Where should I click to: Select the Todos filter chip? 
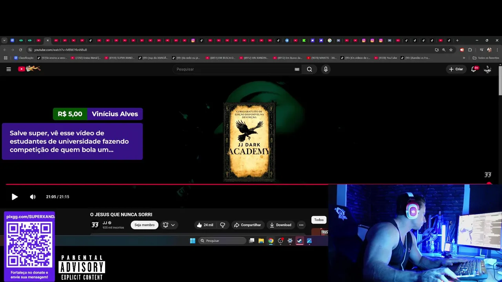[319, 220]
